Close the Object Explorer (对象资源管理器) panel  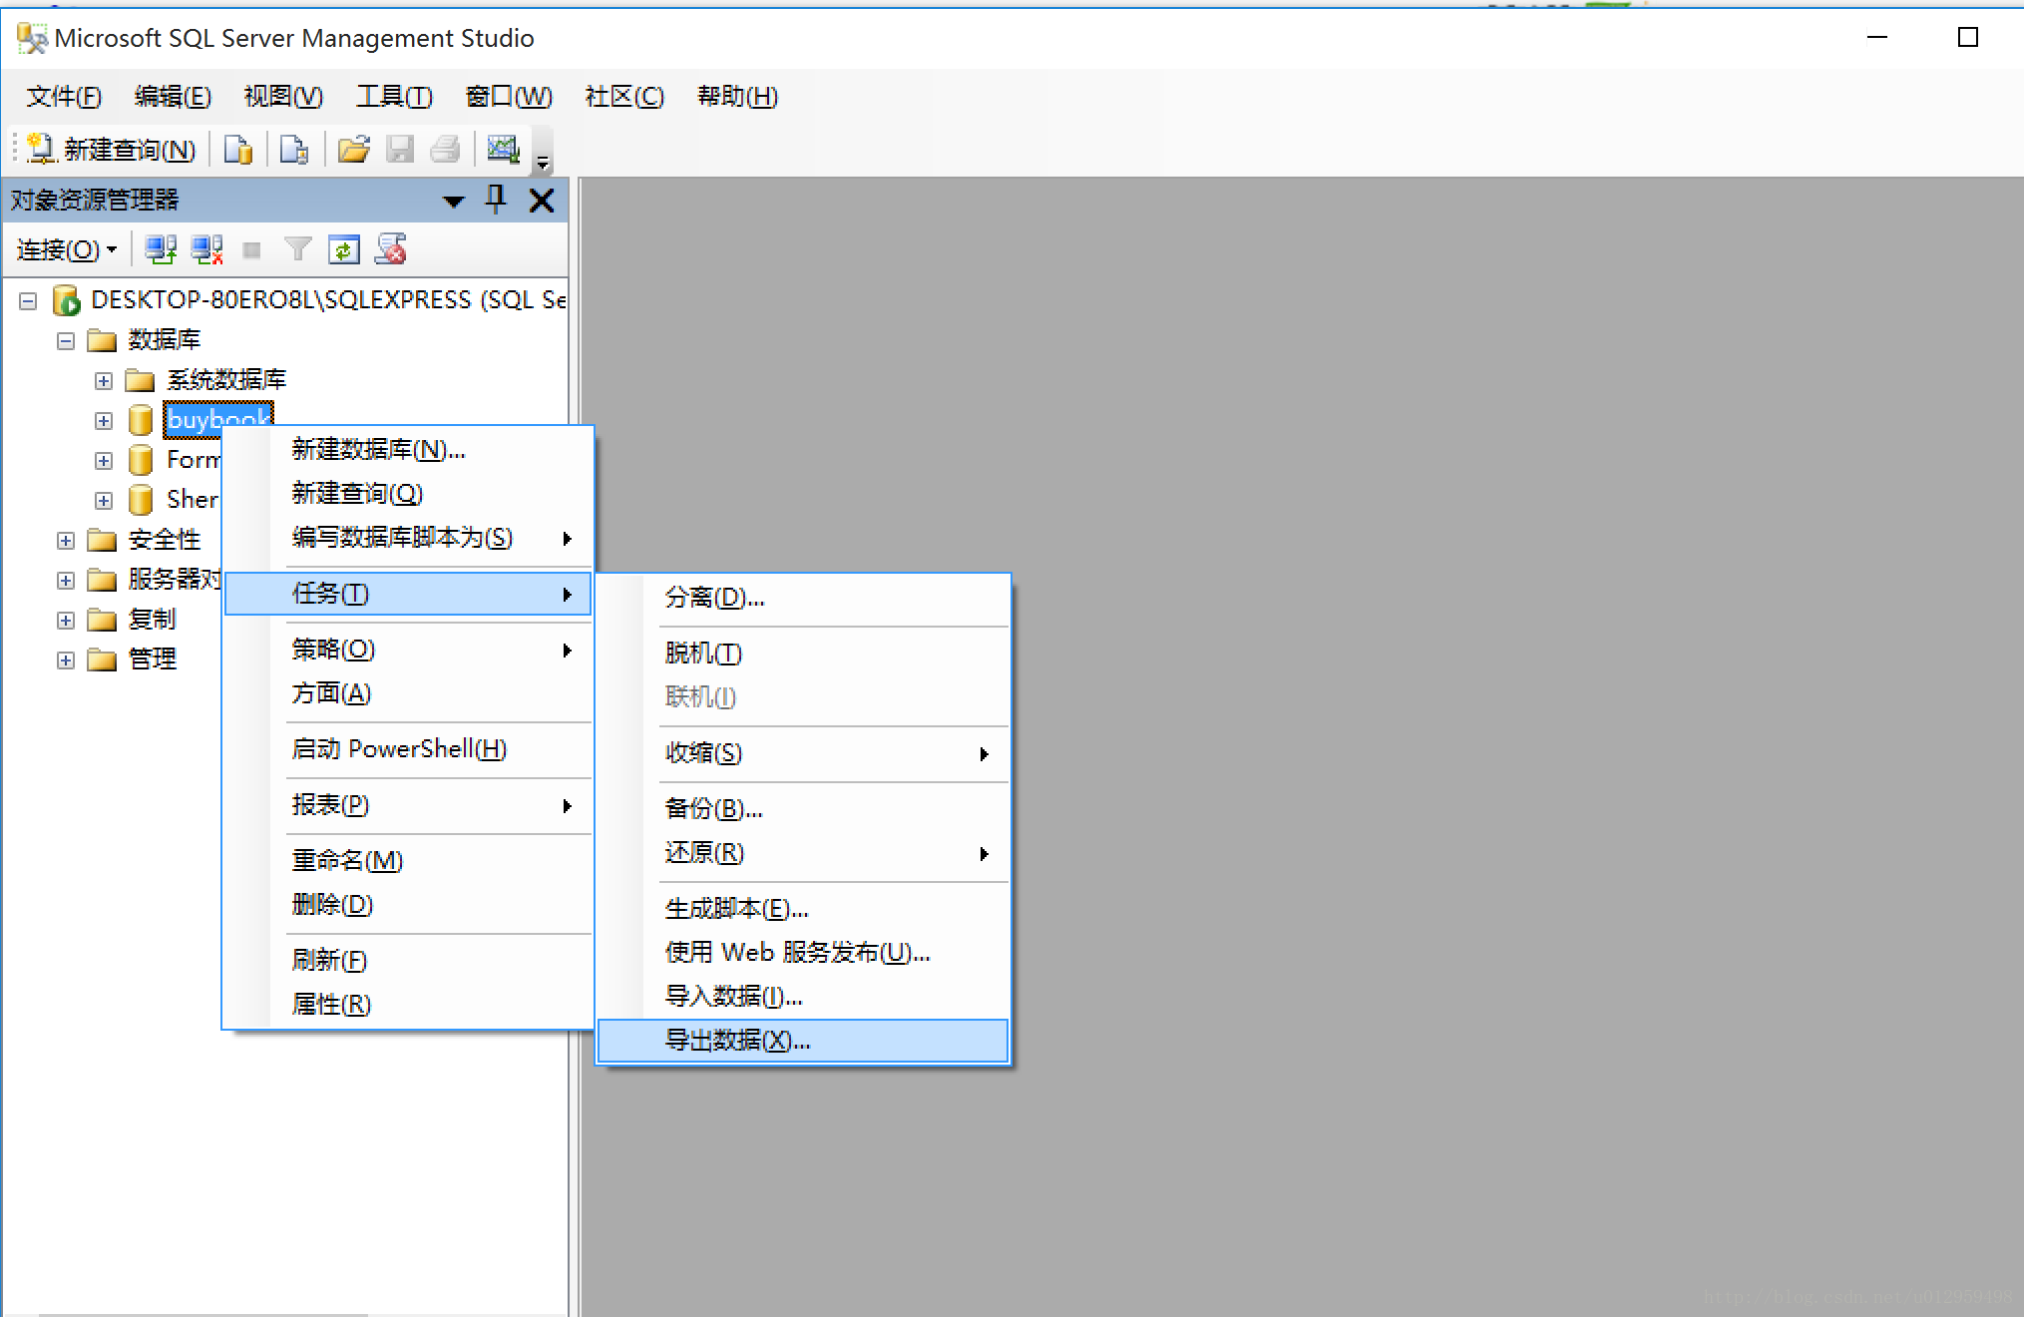tap(542, 201)
